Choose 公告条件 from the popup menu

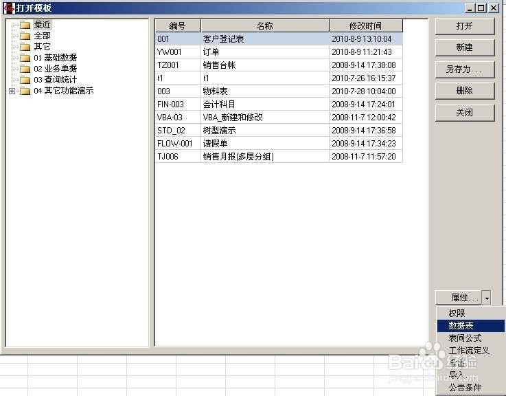471,387
